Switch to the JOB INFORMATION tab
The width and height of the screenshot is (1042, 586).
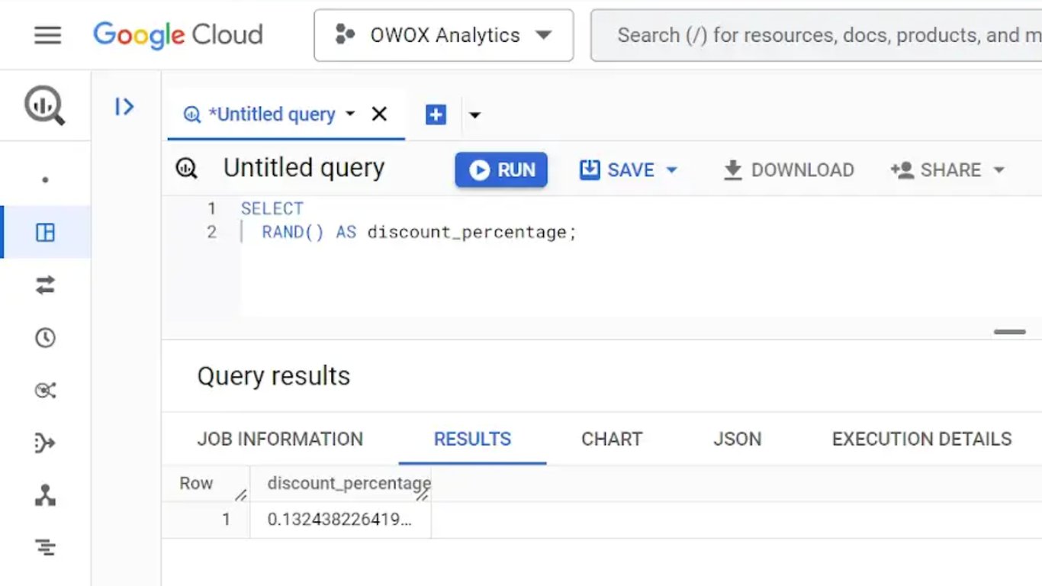click(x=280, y=439)
